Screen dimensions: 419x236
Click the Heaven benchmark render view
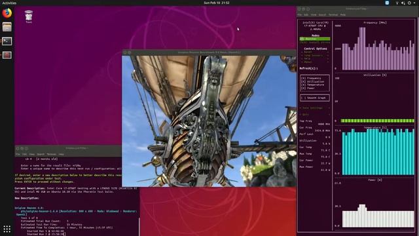[209, 121]
